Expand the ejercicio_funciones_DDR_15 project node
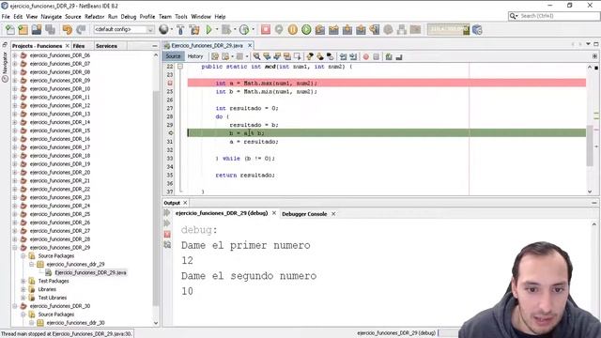The height and width of the screenshot is (338, 601). click(15, 131)
